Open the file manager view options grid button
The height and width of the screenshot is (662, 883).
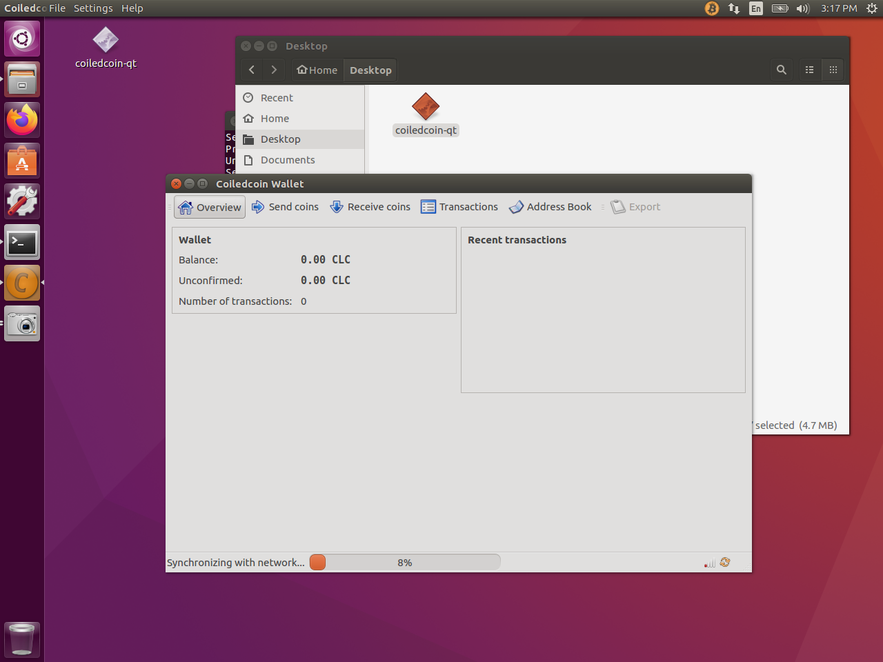pyautogui.click(x=833, y=70)
